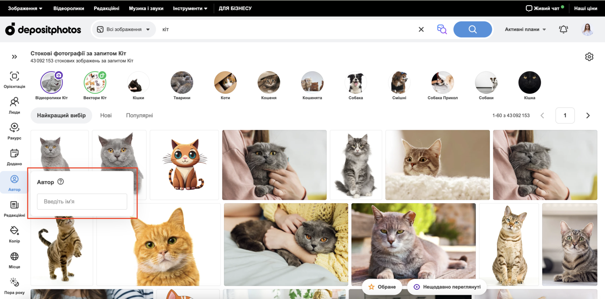The width and height of the screenshot is (605, 299).
Task: Go to Редакційні in top menu
Action: point(107,8)
